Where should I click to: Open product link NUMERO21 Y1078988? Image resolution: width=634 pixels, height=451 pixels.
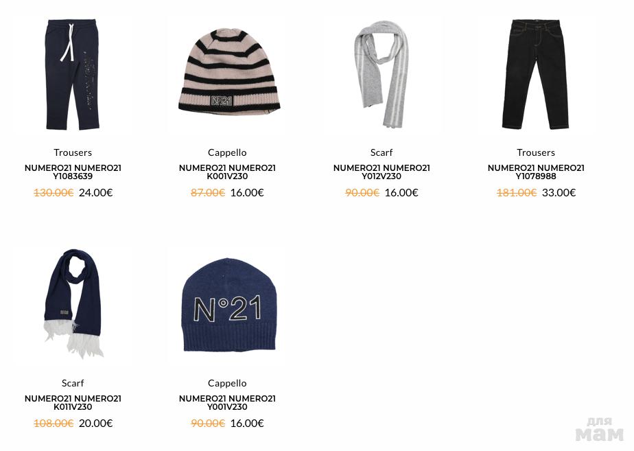[536, 172]
